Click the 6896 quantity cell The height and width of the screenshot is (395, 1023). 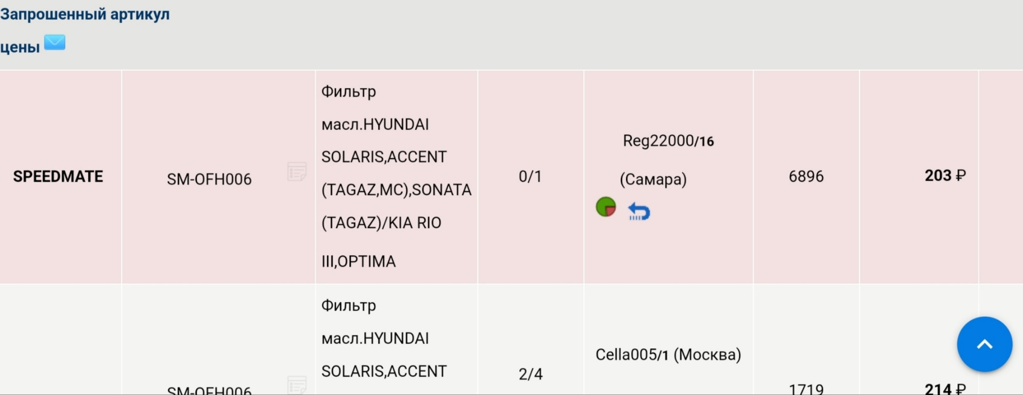coord(806,177)
